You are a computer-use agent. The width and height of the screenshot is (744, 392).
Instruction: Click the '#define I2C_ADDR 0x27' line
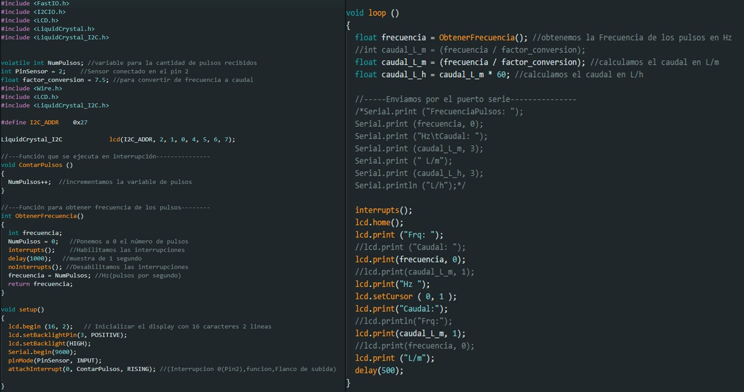pyautogui.click(x=44, y=122)
